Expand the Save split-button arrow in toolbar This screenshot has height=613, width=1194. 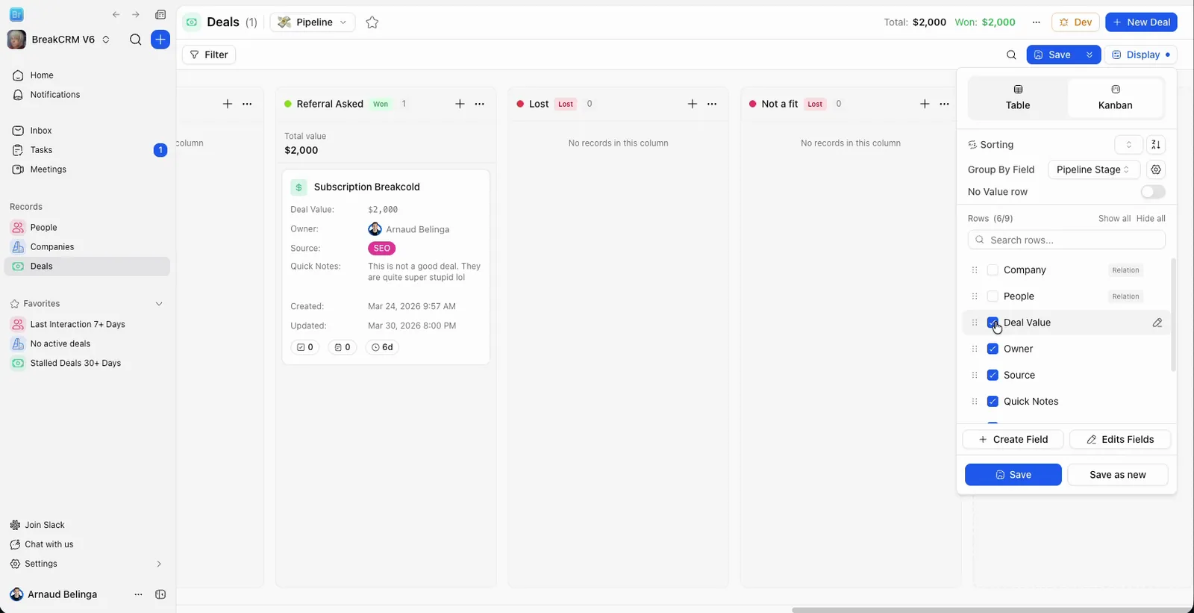1090,55
